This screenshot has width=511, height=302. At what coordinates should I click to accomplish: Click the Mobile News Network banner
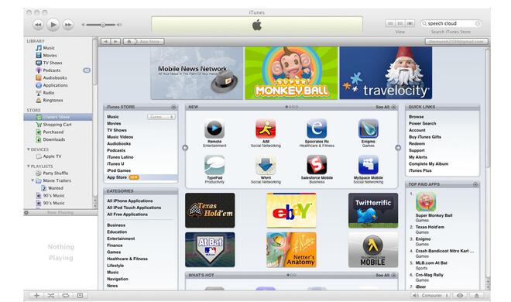coord(197,73)
